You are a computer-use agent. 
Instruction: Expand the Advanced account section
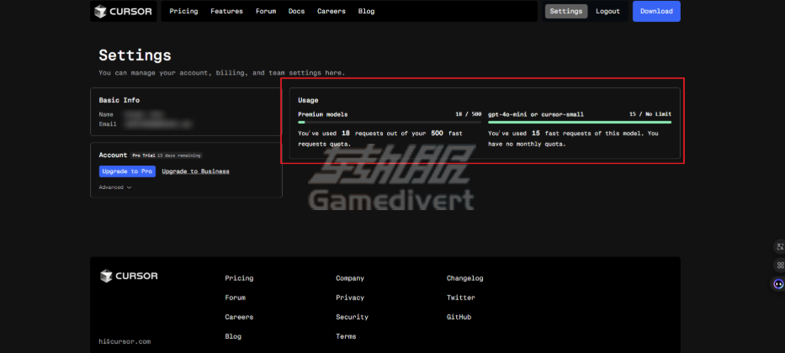click(x=115, y=187)
